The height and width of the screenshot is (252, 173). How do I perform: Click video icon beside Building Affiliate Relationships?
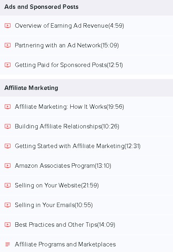point(8,126)
